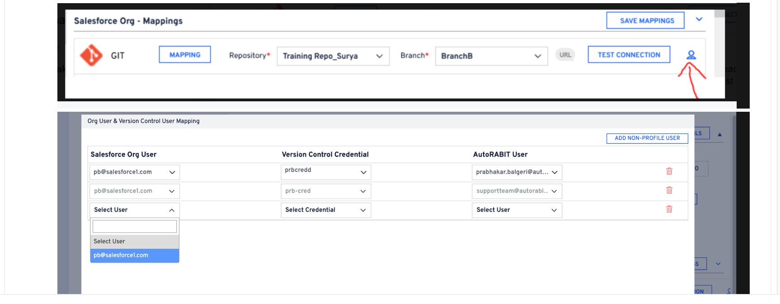
Task: Delete the first user mapping row
Action: pyautogui.click(x=669, y=171)
